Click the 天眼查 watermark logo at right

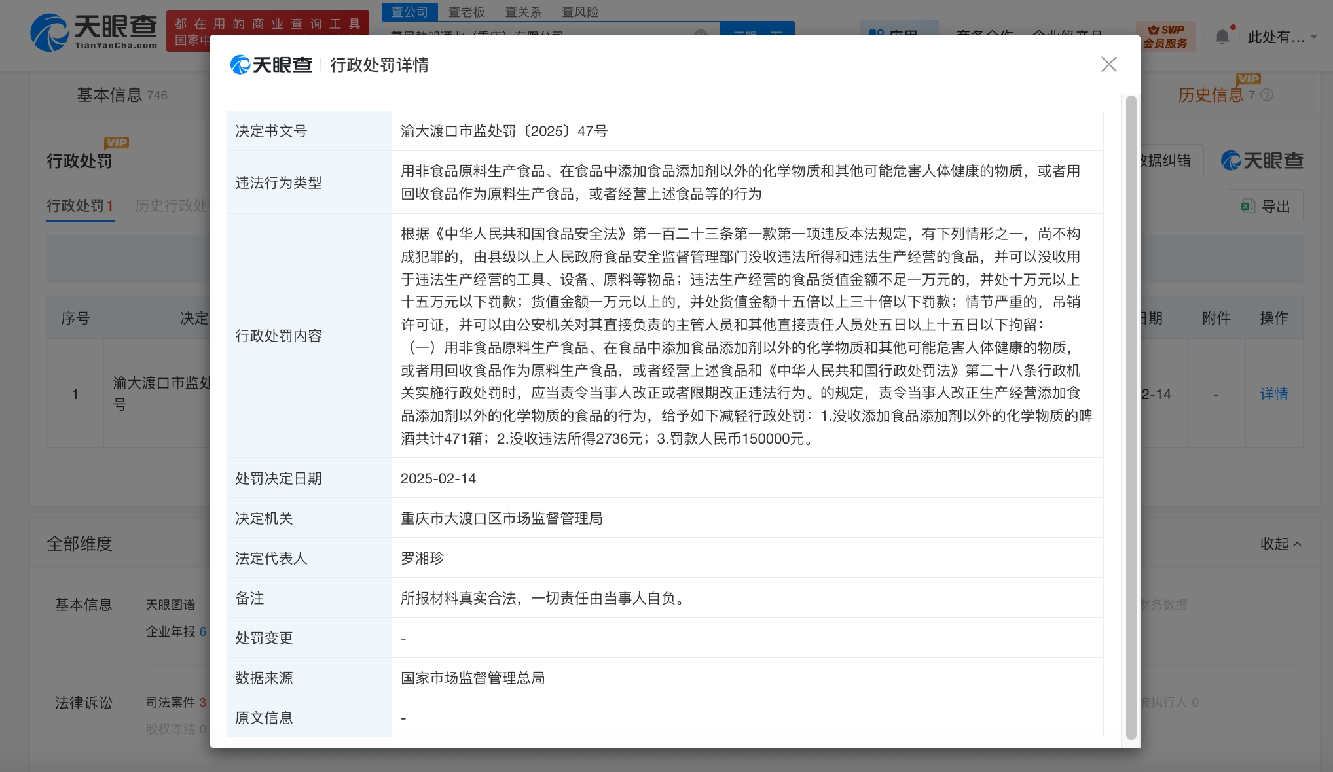(1262, 161)
